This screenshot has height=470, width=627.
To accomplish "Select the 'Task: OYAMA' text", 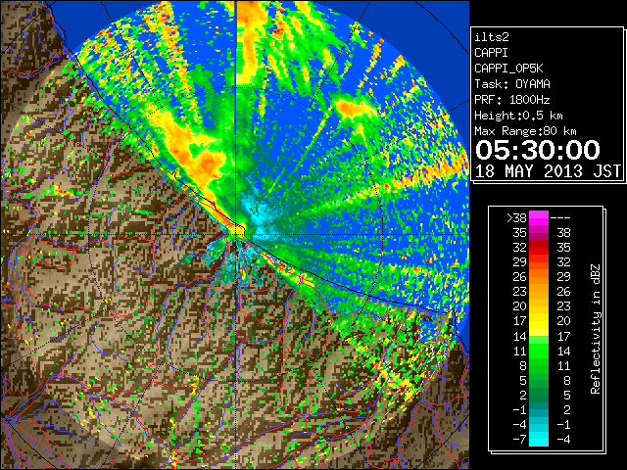I will 512,84.
